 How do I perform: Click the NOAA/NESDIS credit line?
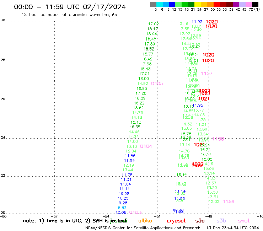point(143,228)
